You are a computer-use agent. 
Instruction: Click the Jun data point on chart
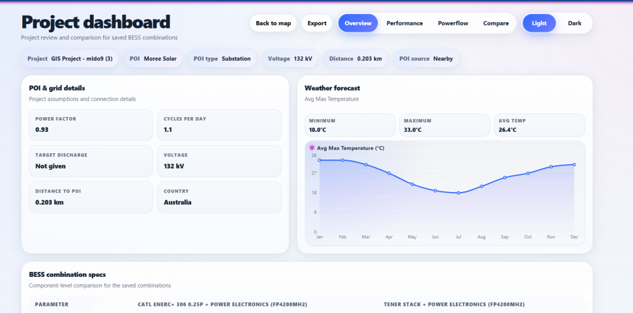coord(436,191)
